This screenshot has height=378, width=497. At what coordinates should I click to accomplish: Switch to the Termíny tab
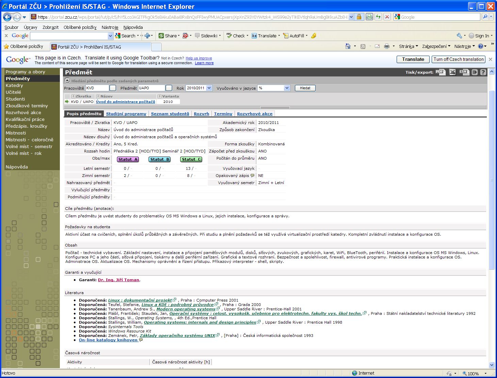coord(223,114)
